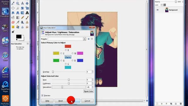Click the Overlap slider handle
This screenshot has height=106, width=188.
pyautogui.click(x=53, y=72)
